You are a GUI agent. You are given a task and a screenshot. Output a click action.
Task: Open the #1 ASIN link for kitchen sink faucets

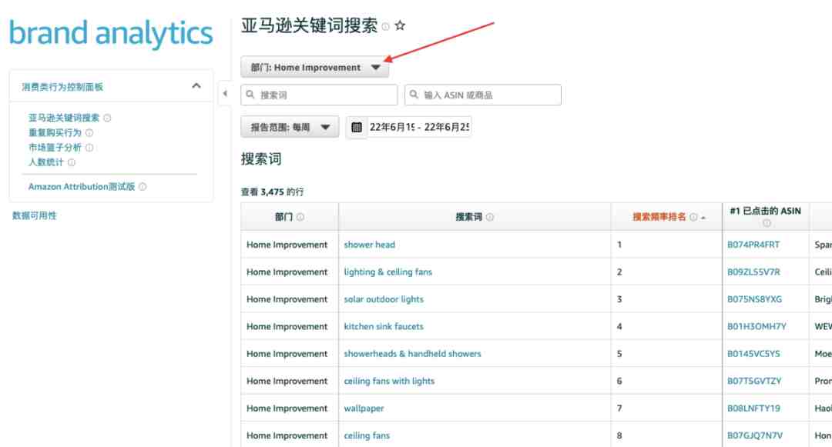pos(757,327)
